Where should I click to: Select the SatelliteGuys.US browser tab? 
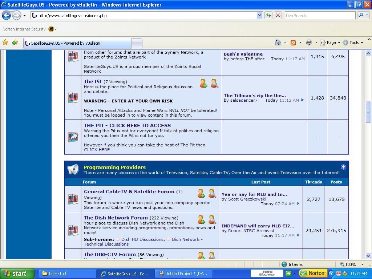(x=77, y=43)
